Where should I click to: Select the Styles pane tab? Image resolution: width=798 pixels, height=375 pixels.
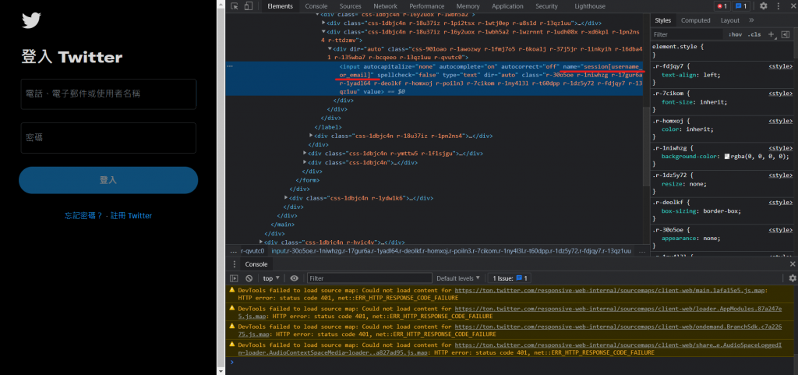point(662,20)
